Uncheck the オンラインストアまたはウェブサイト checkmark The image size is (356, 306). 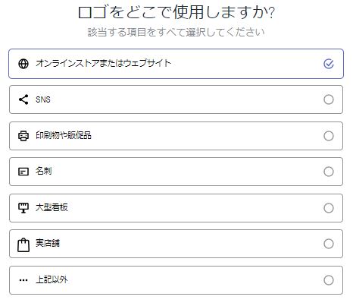point(329,64)
